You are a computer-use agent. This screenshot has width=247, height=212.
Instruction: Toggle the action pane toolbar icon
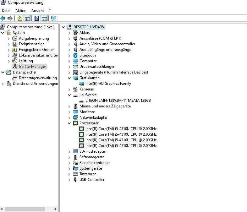pos(44,19)
